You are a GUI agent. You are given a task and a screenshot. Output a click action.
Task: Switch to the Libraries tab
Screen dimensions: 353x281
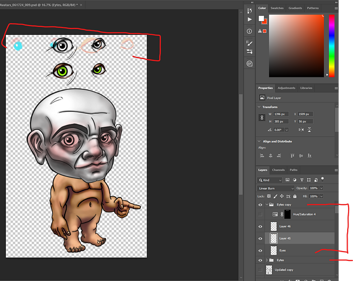click(306, 88)
